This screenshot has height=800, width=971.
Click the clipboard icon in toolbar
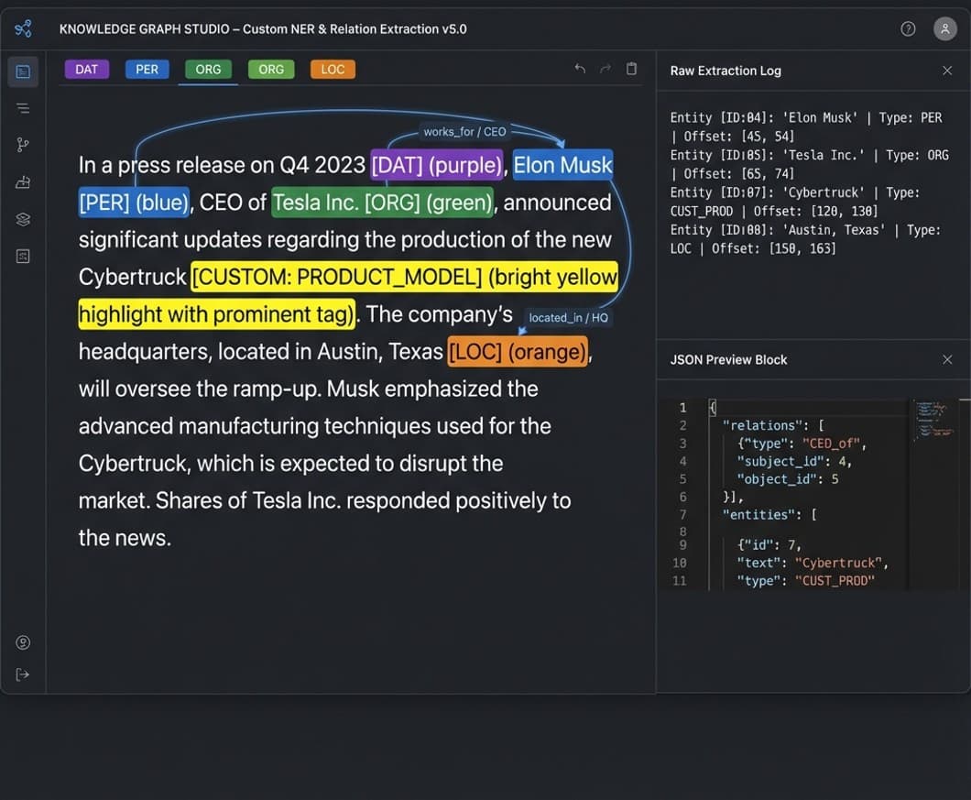[631, 69]
